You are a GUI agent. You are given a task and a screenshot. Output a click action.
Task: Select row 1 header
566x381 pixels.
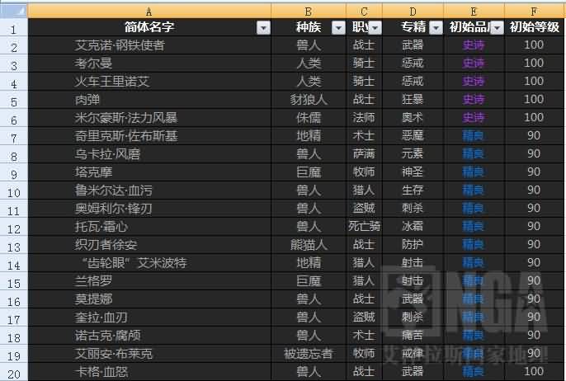click(x=14, y=28)
